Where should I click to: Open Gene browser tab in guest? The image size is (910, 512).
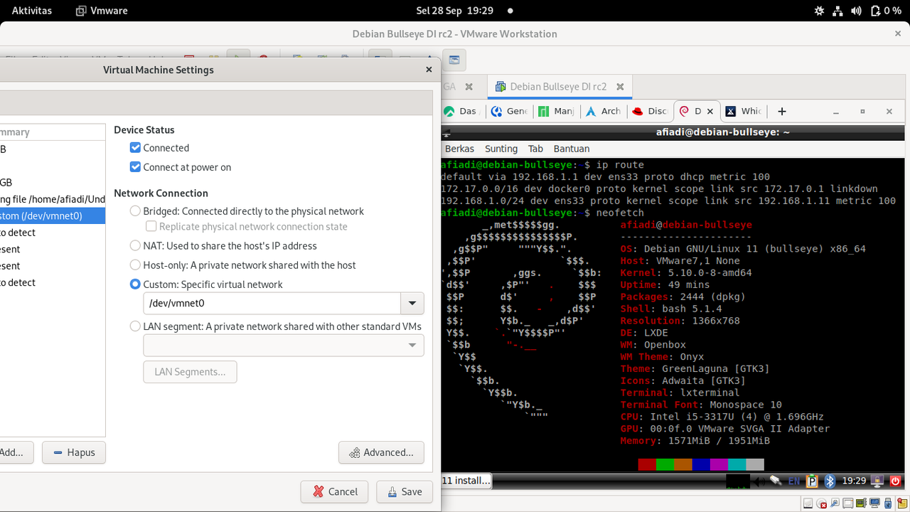coord(510,111)
